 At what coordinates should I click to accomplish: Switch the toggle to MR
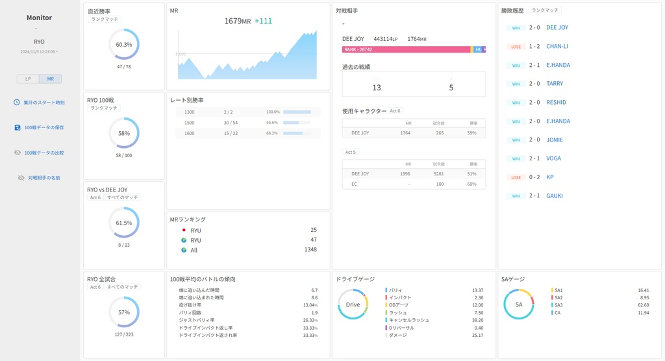tap(51, 79)
